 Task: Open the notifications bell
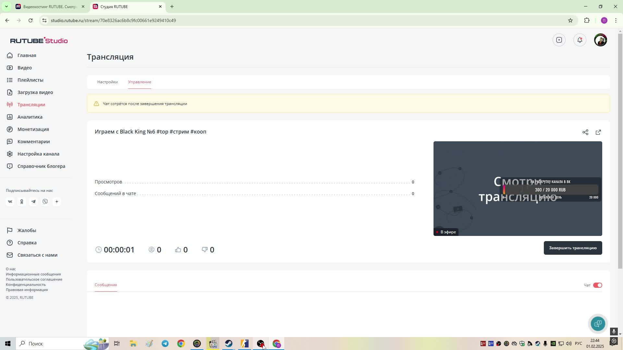(580, 40)
